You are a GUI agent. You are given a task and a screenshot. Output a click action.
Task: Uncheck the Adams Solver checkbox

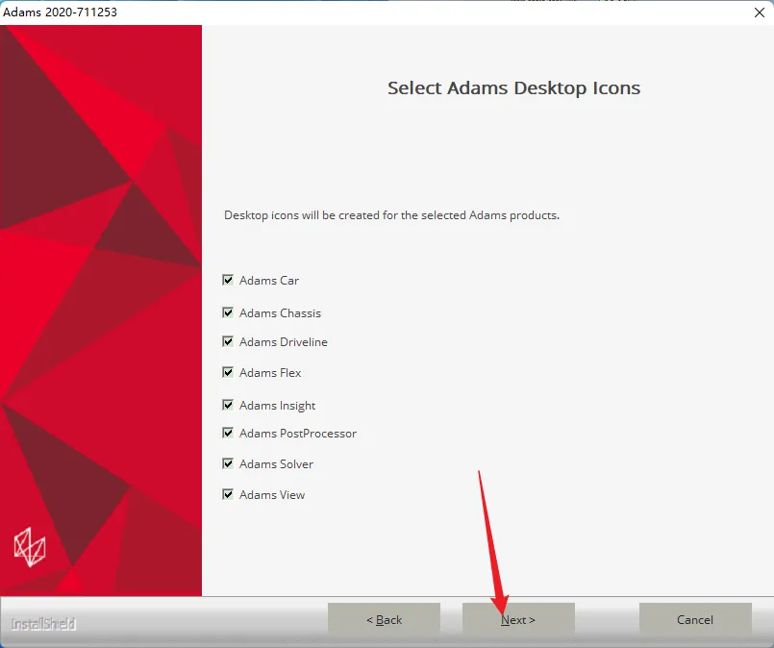(x=228, y=463)
